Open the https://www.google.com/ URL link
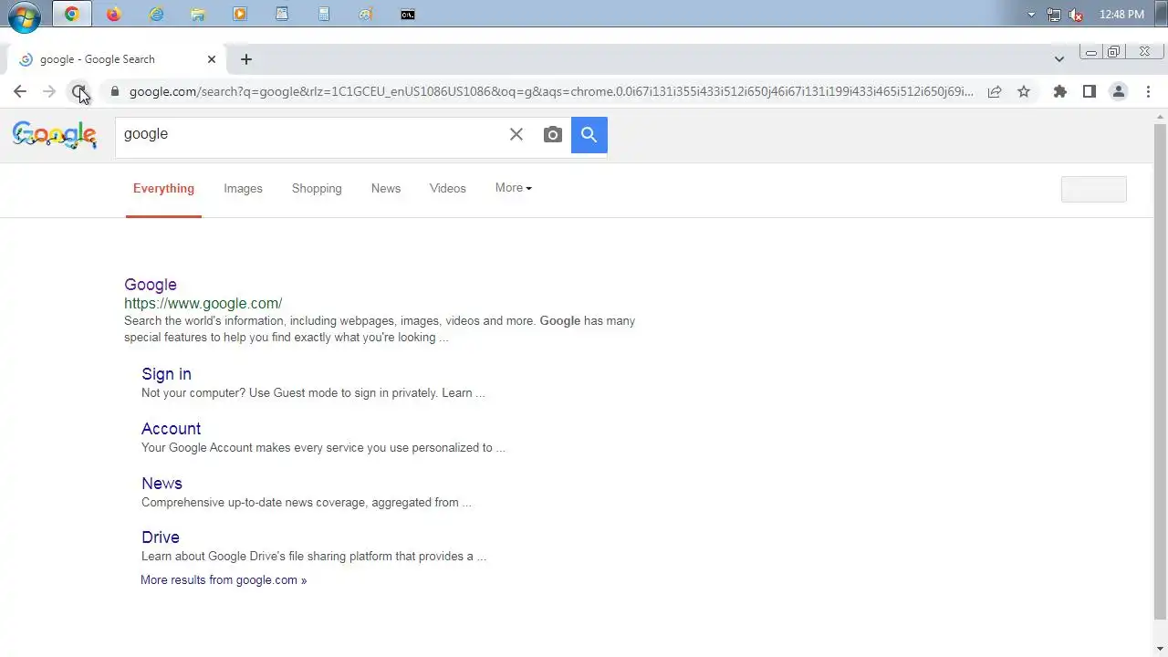Image resolution: width=1168 pixels, height=657 pixels. tap(203, 304)
